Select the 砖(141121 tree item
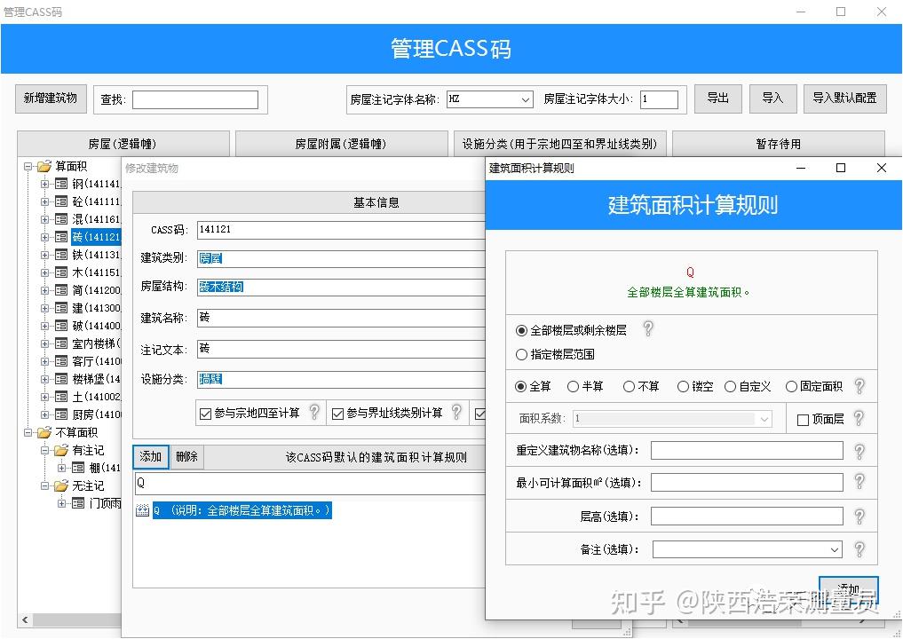This screenshot has height=639, width=903. click(x=96, y=237)
